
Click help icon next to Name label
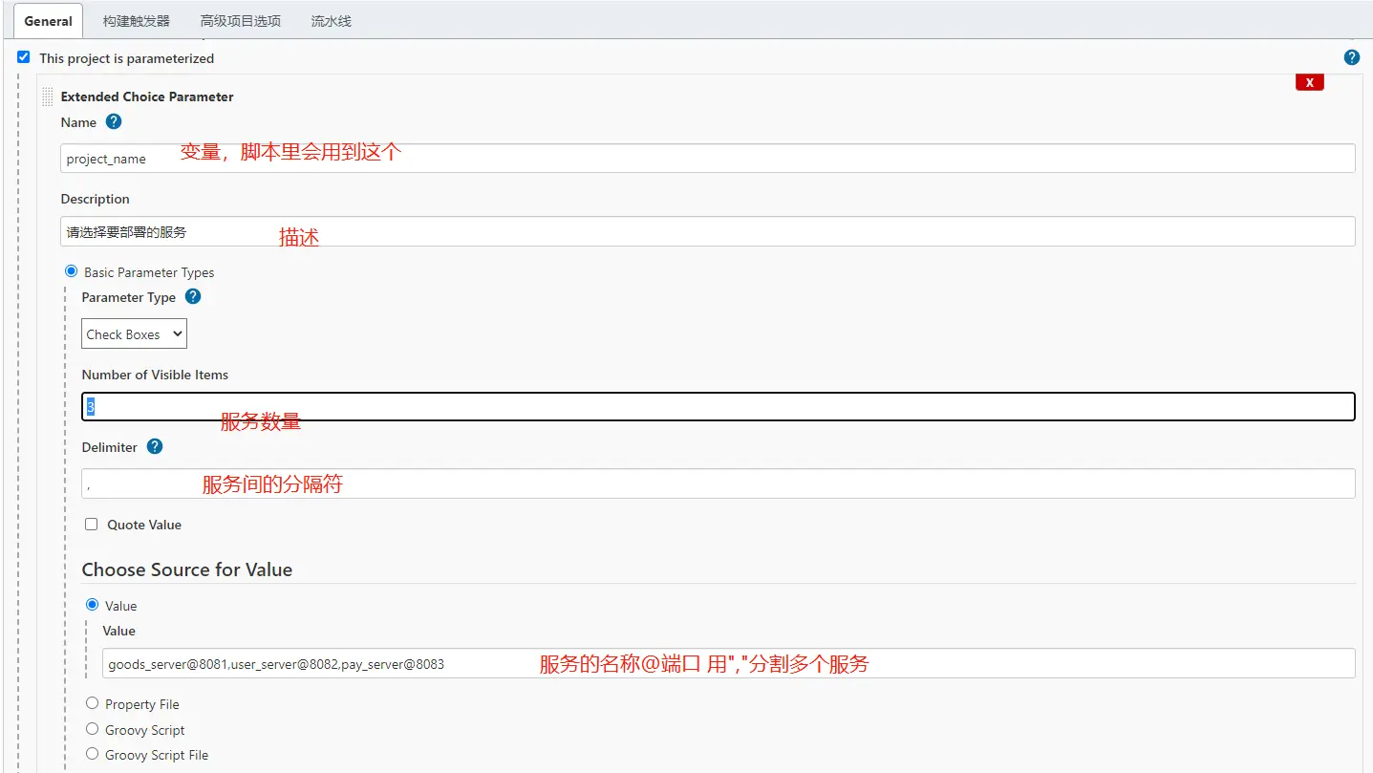tap(114, 122)
